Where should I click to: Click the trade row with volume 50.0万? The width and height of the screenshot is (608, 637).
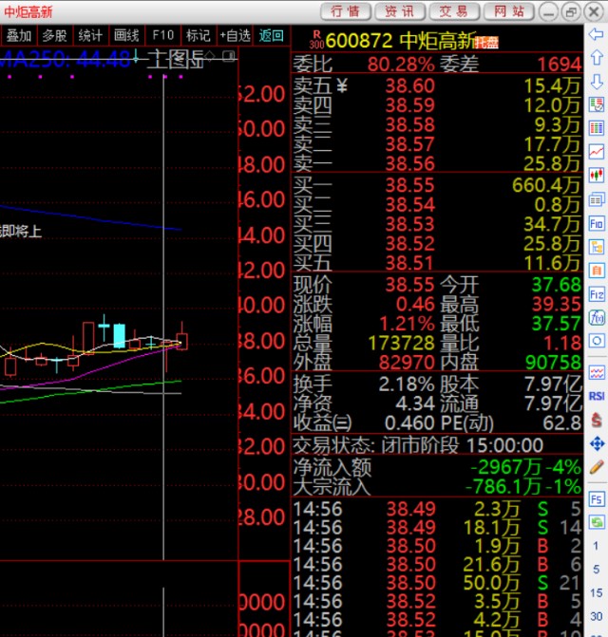click(x=437, y=583)
